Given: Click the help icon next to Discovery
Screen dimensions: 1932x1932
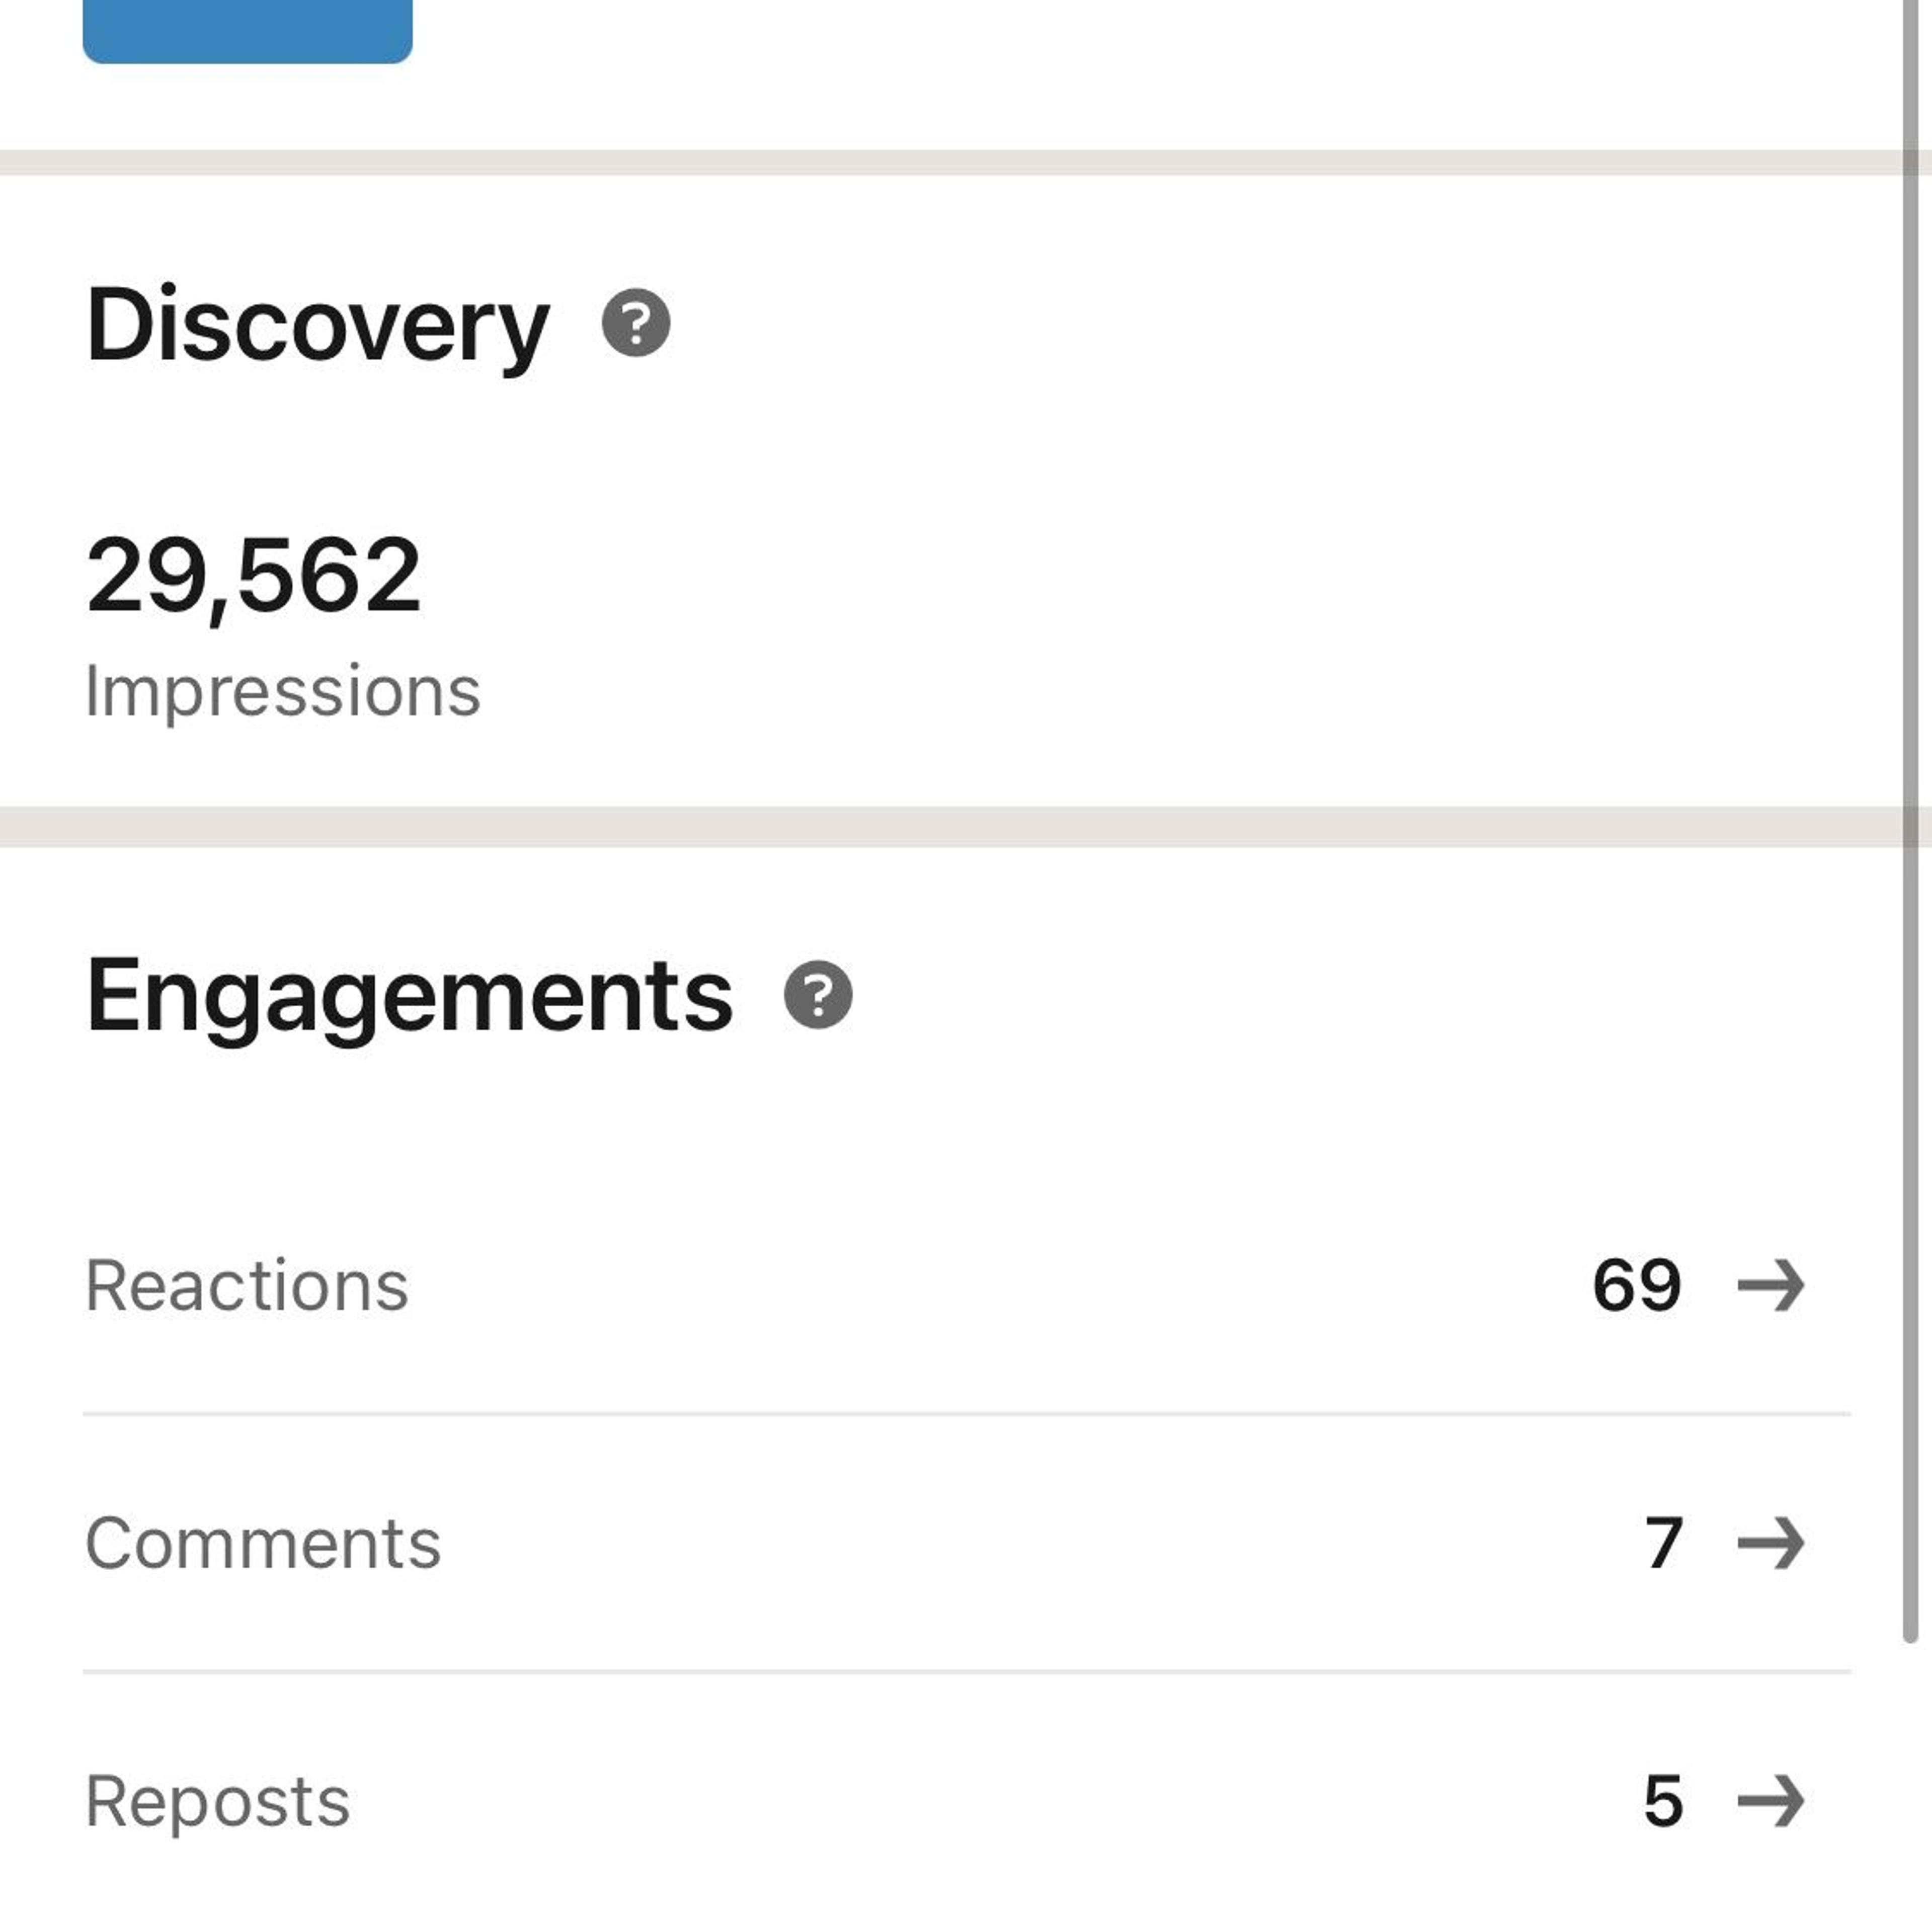Looking at the screenshot, I should point(636,323).
